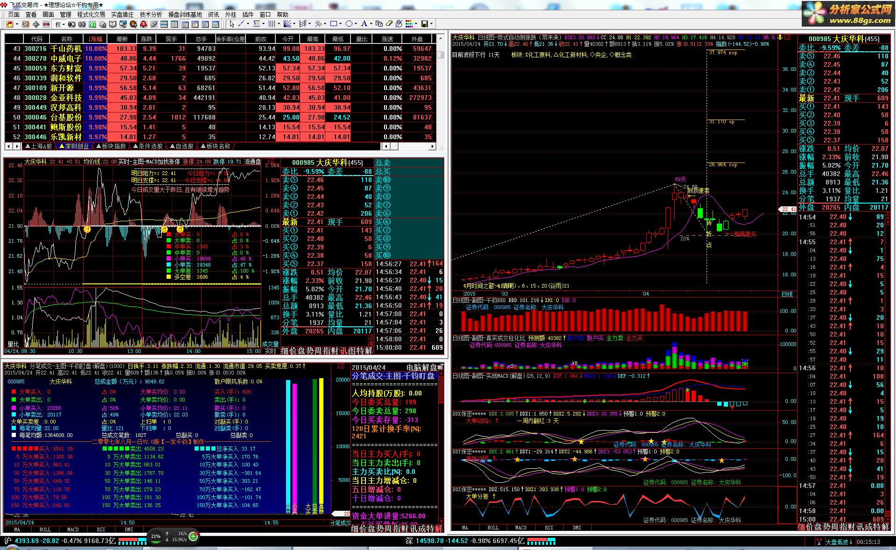The width and height of the screenshot is (896, 550).
Task: Switch to the 条件选股 list tab
Action: [148, 146]
